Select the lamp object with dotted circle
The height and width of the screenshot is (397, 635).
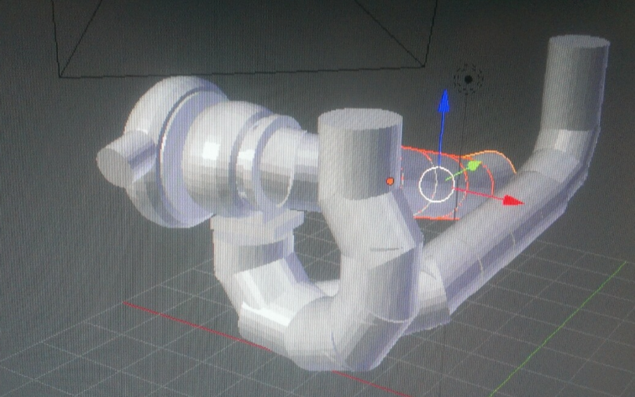[468, 79]
